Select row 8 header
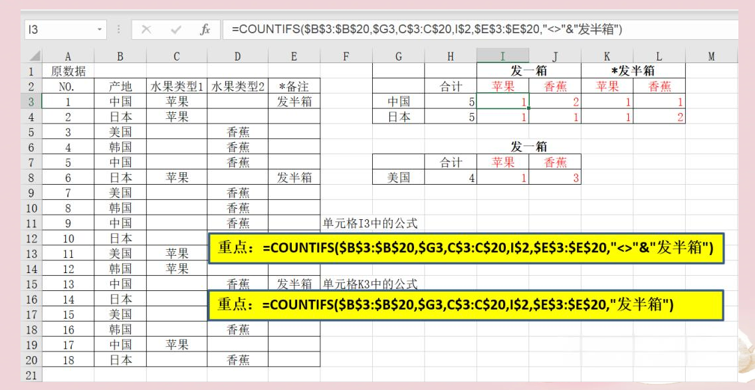755x390 pixels. [31, 177]
